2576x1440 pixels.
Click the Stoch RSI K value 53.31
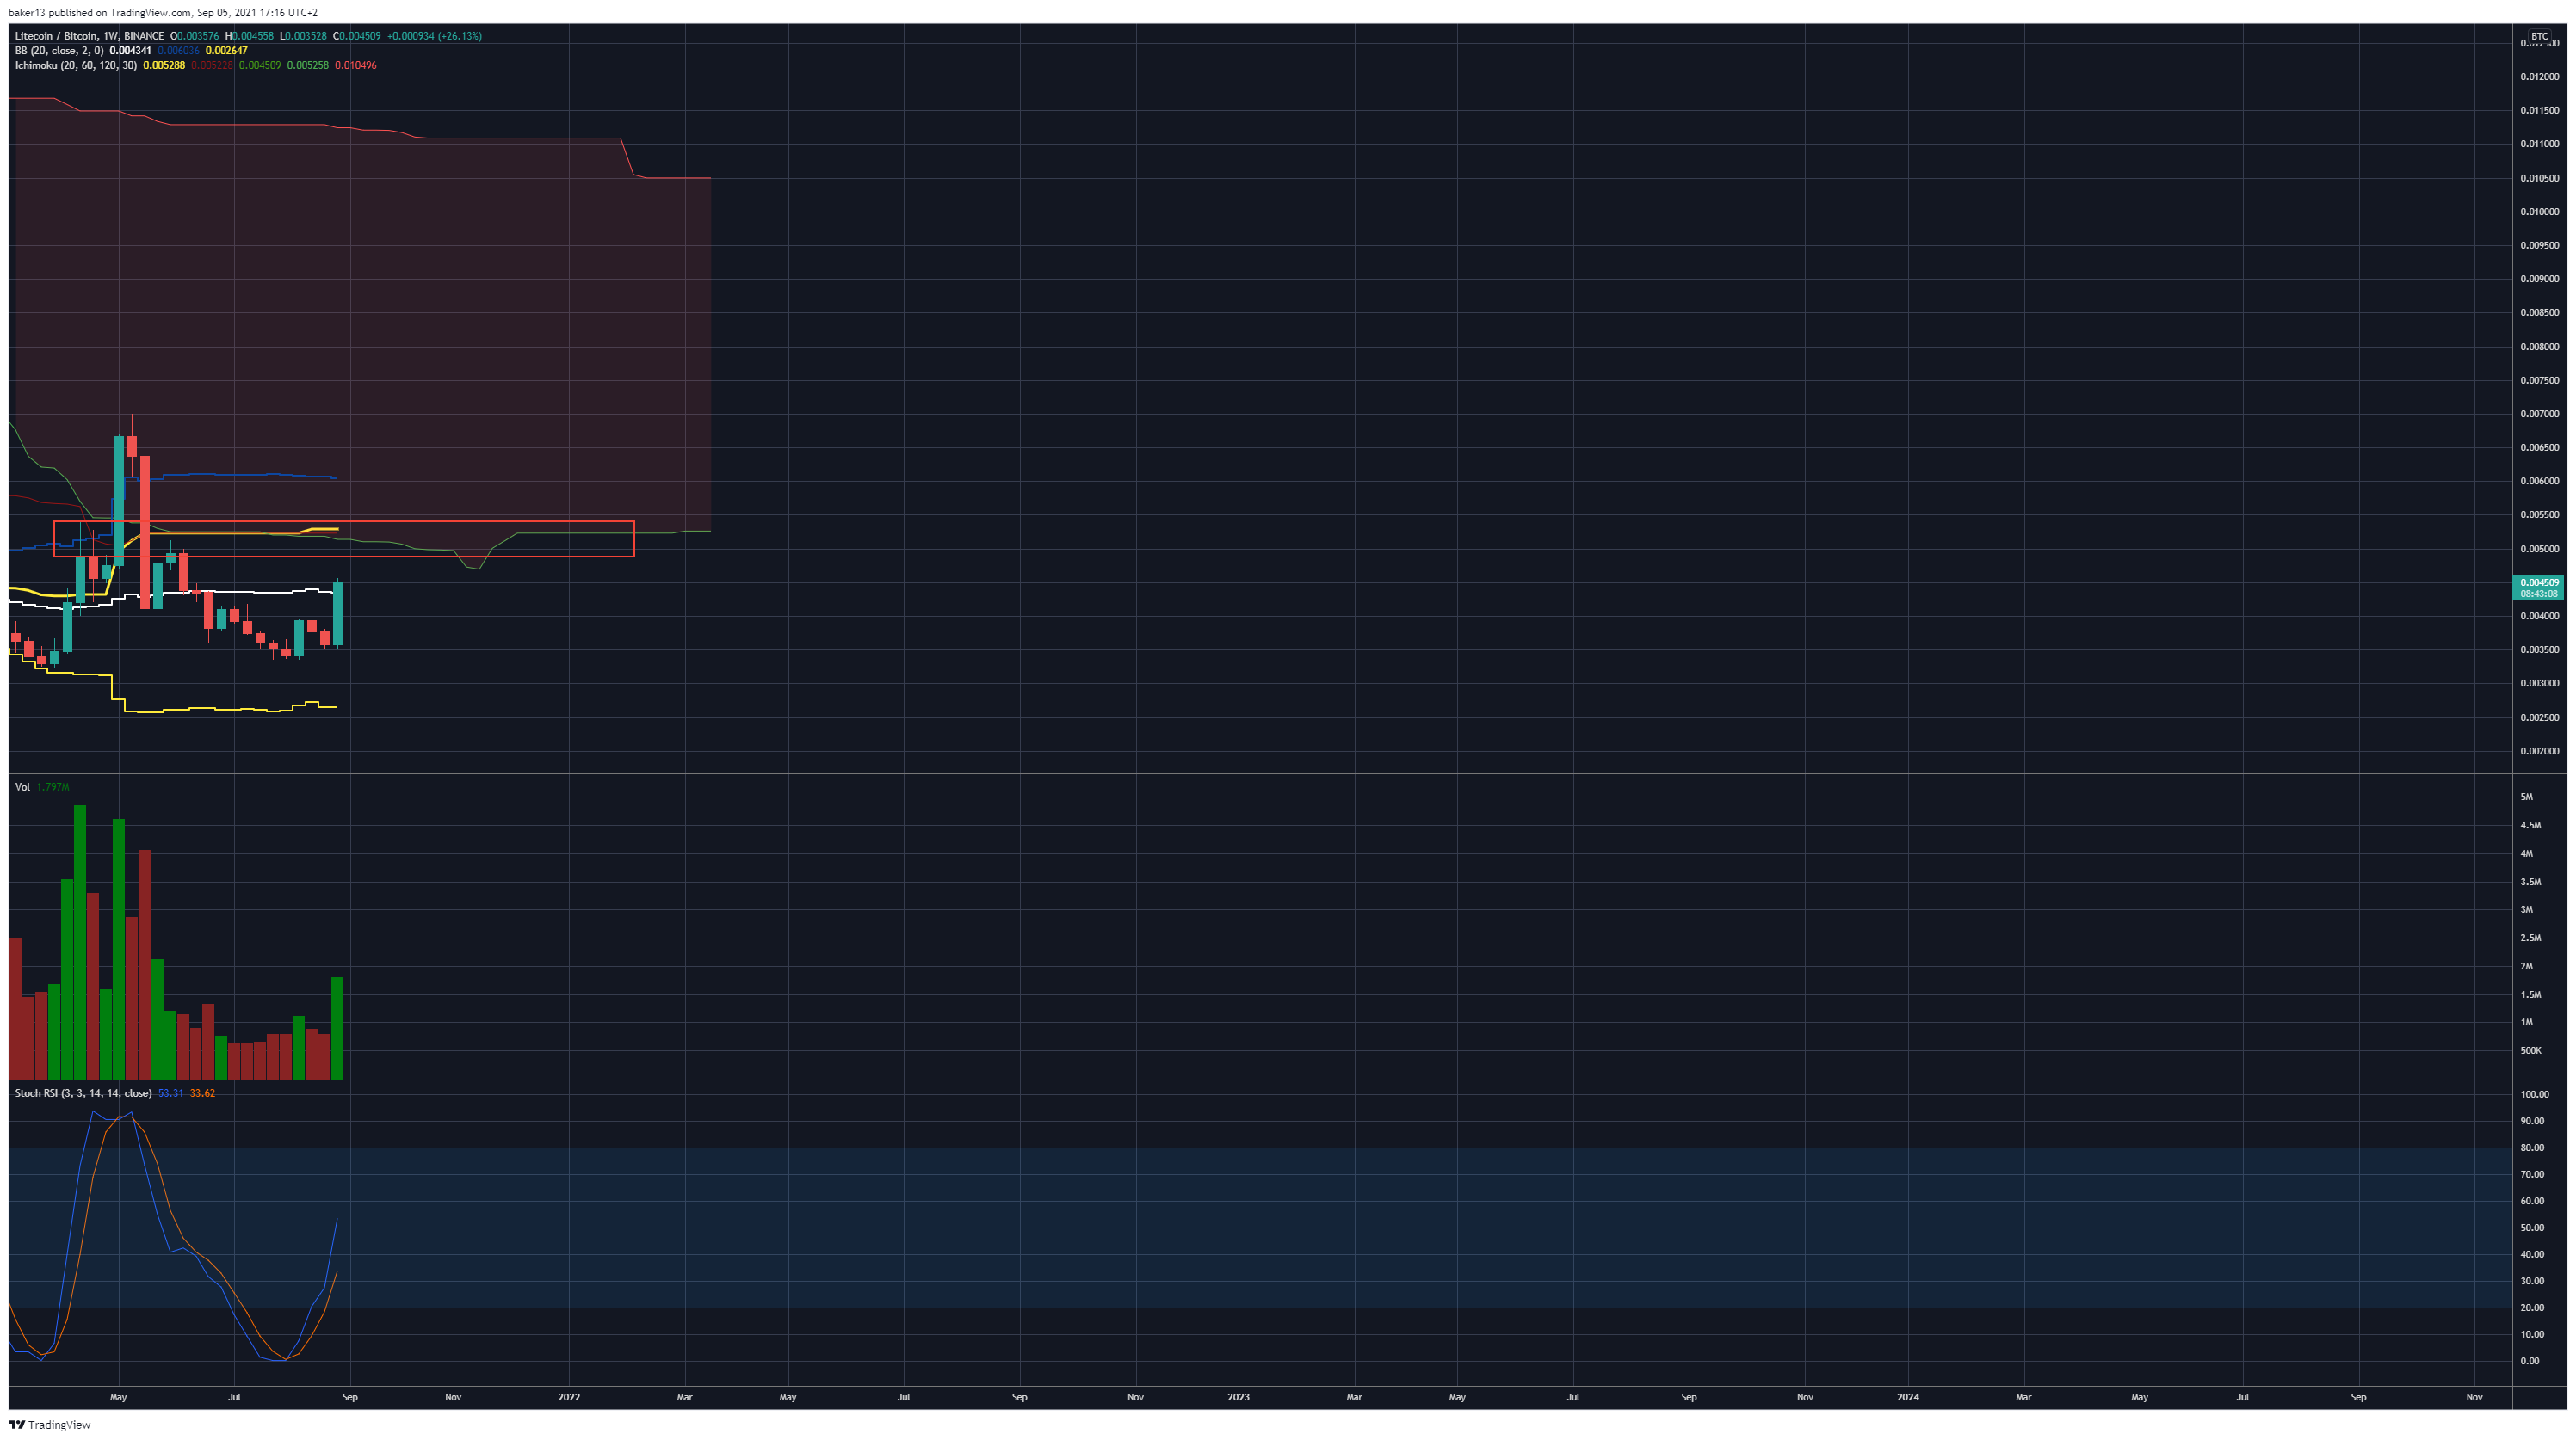171,1093
